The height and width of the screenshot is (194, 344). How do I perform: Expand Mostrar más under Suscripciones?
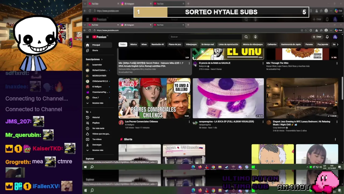coord(98,103)
